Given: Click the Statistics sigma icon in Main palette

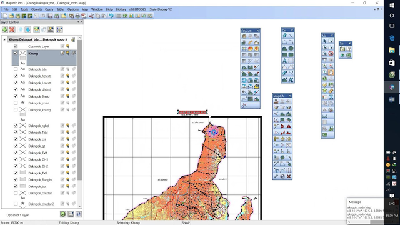Looking at the screenshot, I should click(331, 97).
